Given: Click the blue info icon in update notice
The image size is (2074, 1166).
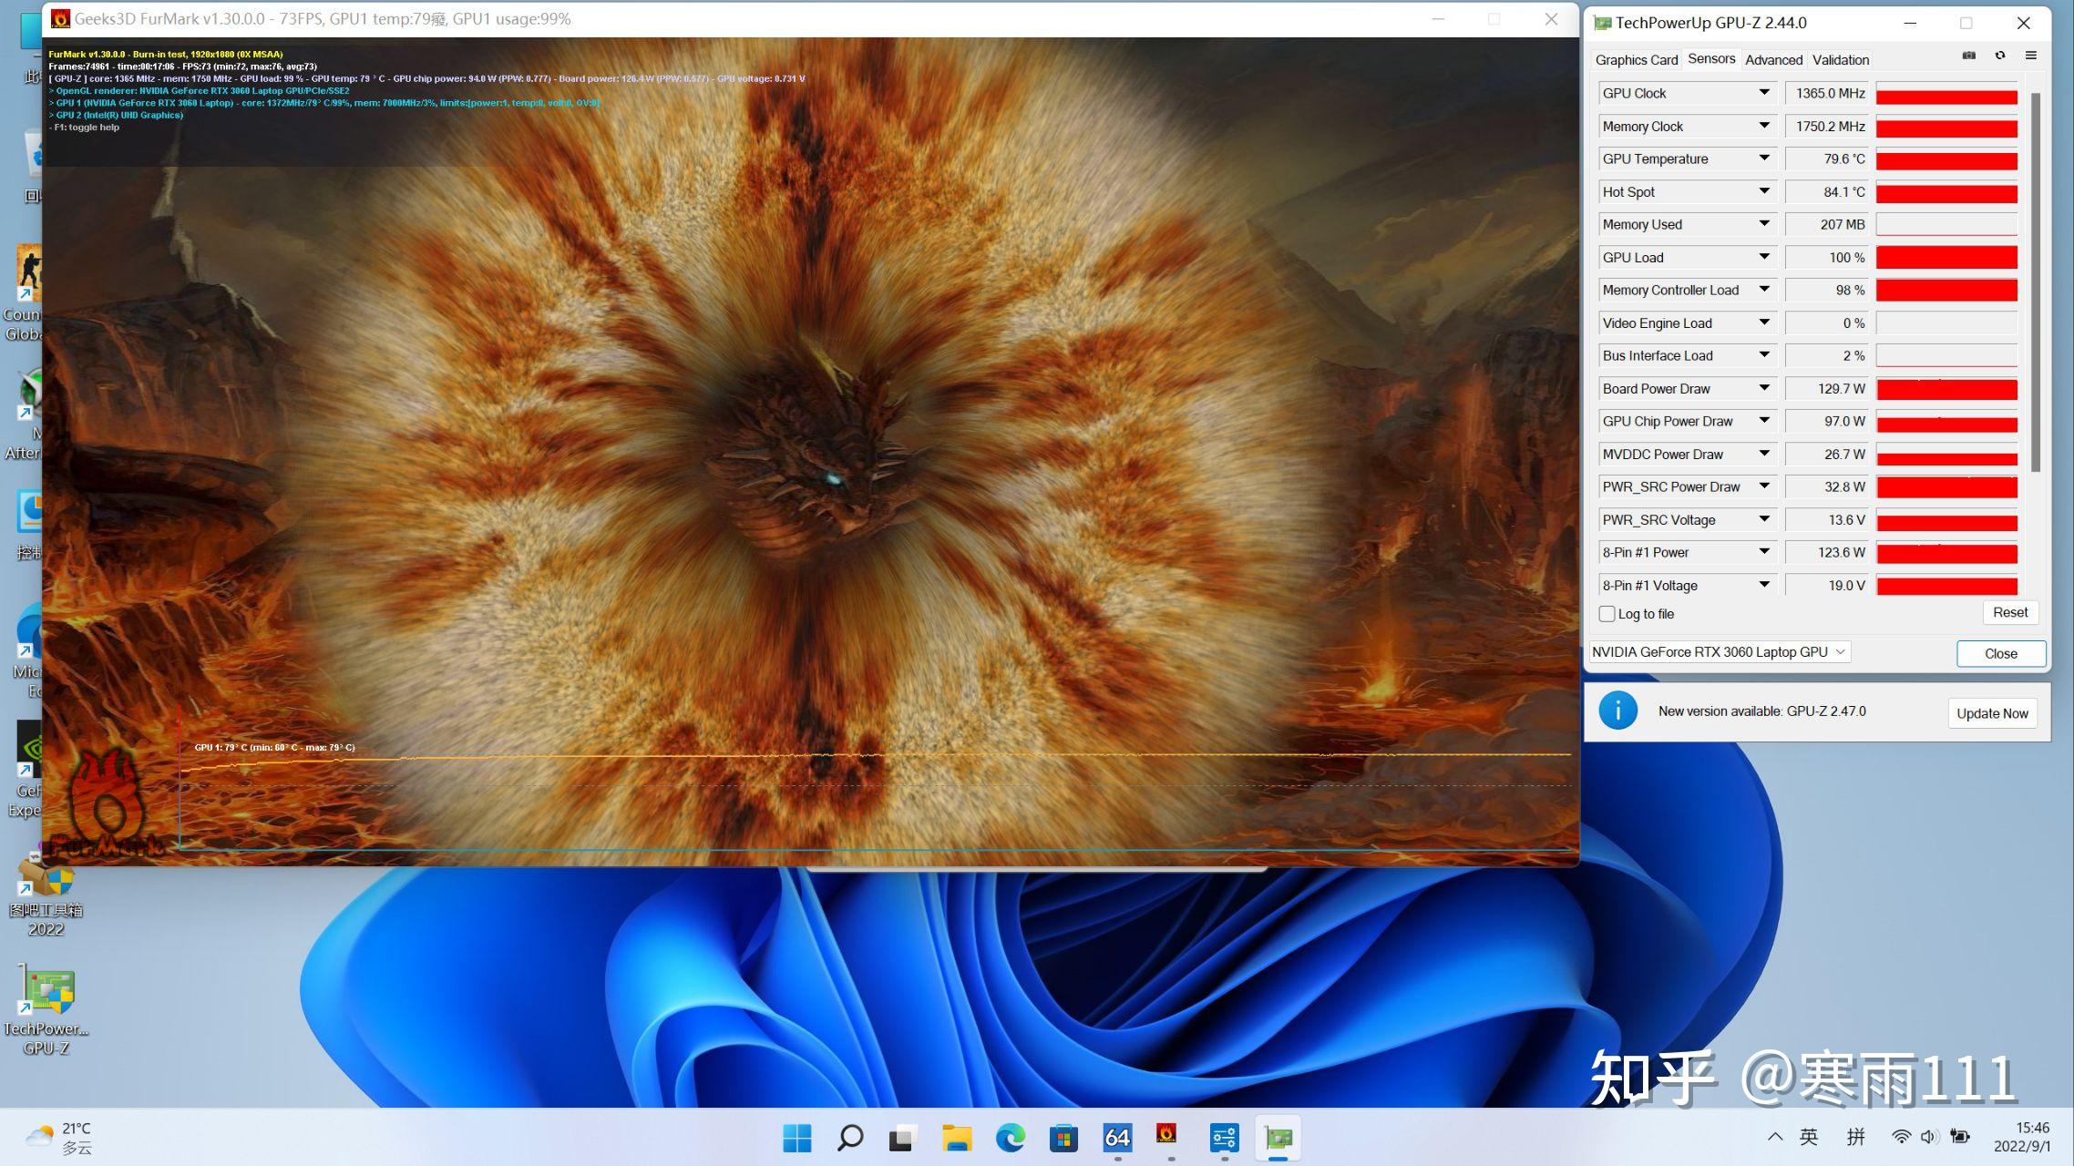Looking at the screenshot, I should pos(1618,711).
